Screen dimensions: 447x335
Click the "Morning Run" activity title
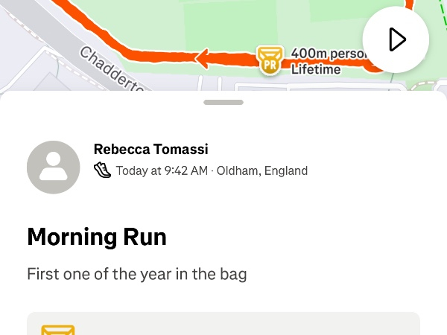(97, 237)
